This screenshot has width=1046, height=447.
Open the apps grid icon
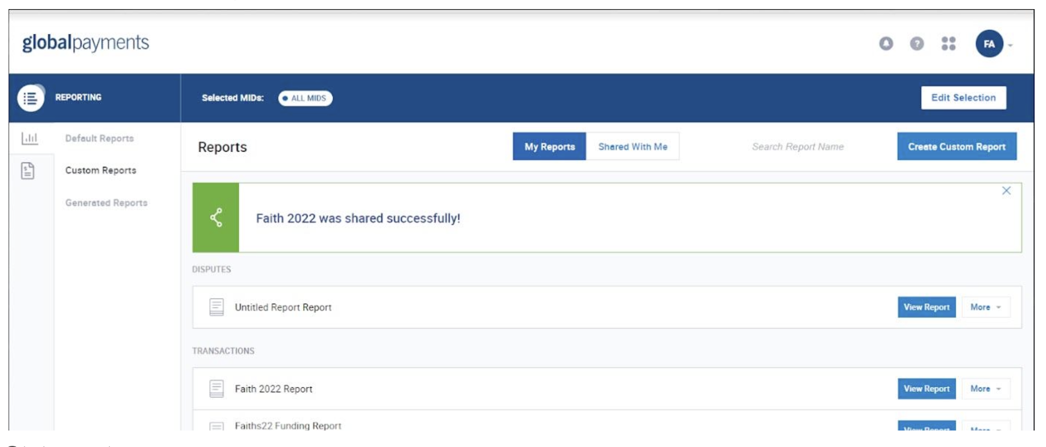point(948,44)
